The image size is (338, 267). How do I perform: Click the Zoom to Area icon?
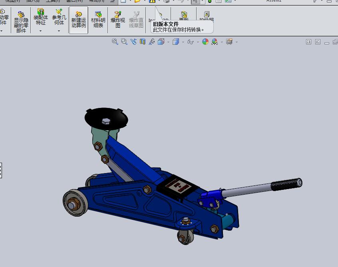pyautogui.click(x=124, y=42)
